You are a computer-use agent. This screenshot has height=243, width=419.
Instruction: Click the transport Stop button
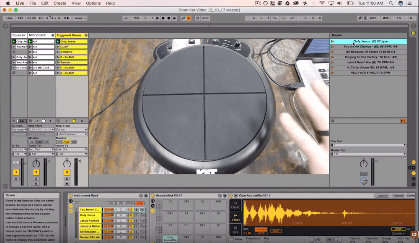click(x=163, y=18)
